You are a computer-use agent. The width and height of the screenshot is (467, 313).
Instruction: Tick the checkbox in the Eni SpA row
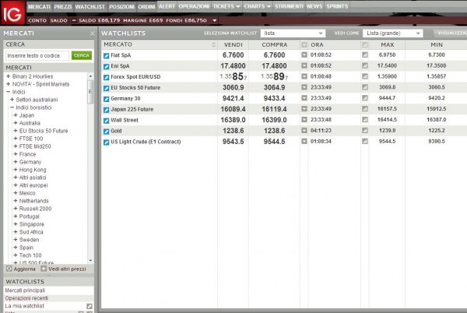click(365, 66)
